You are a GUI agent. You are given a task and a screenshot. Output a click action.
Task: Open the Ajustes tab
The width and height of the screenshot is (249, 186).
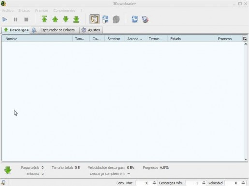(x=91, y=30)
